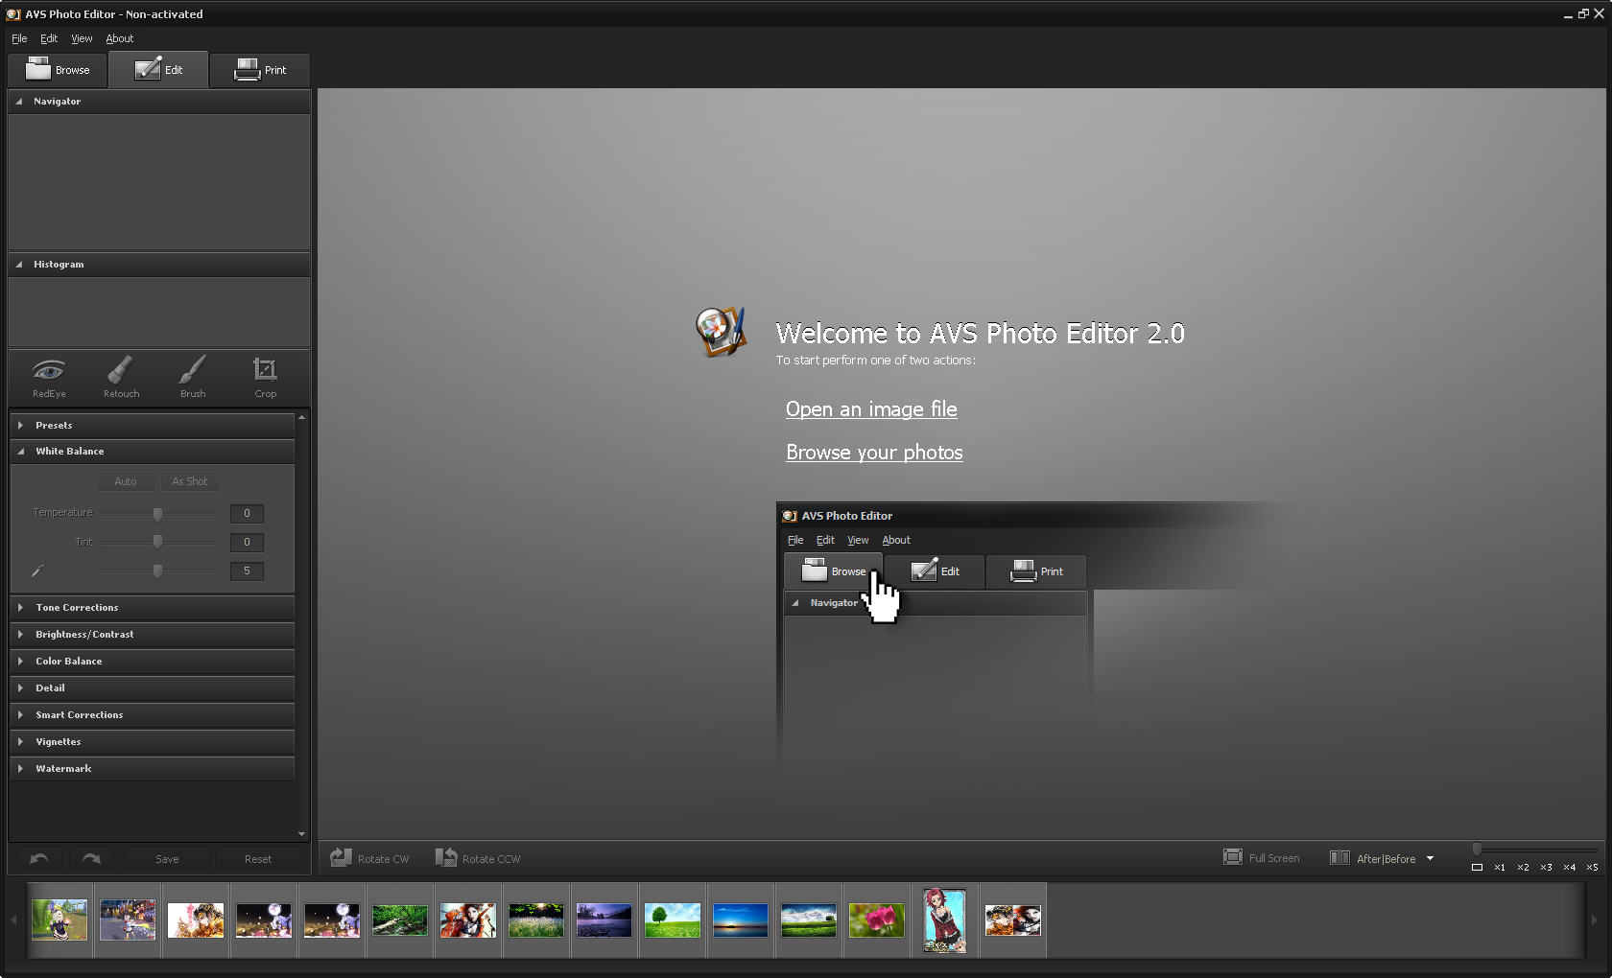1612x978 pixels.
Task: Click the As Shot button
Action: point(190,481)
